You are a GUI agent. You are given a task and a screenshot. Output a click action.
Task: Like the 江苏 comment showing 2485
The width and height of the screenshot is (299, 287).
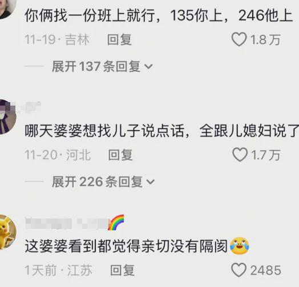[x=239, y=270]
